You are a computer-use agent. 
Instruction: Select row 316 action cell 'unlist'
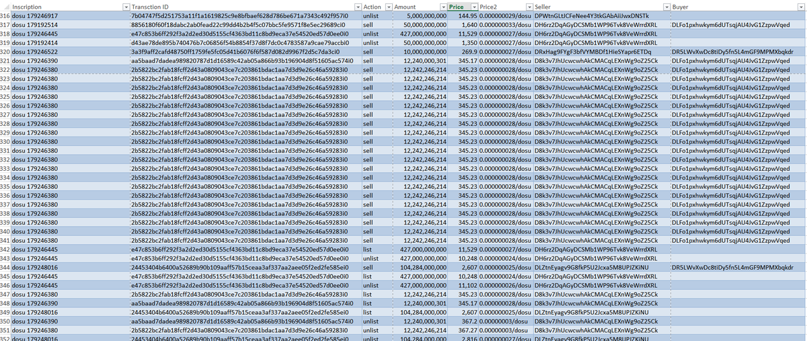coord(376,15)
